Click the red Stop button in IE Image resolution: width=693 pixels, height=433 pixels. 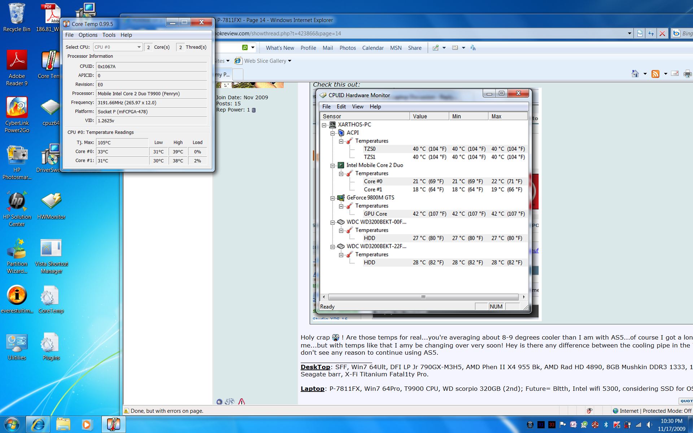click(662, 34)
